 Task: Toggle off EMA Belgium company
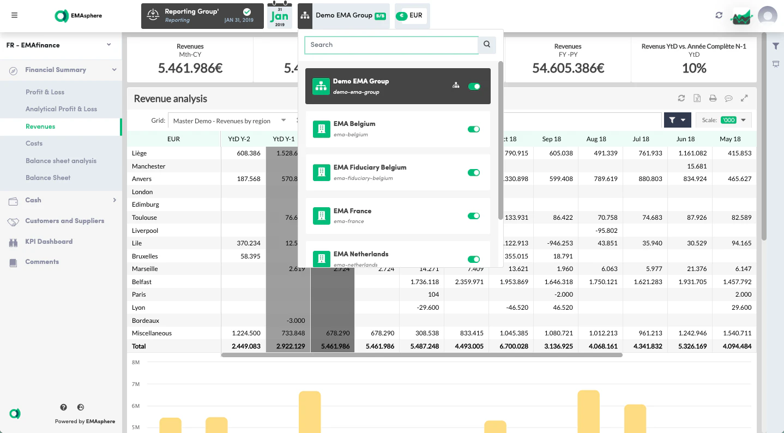(x=473, y=129)
